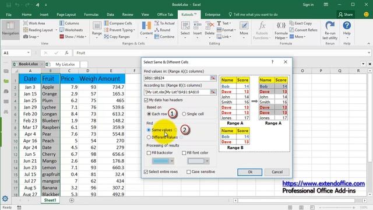
Task: Toggle My data has headers checkbox
Action: (x=146, y=100)
